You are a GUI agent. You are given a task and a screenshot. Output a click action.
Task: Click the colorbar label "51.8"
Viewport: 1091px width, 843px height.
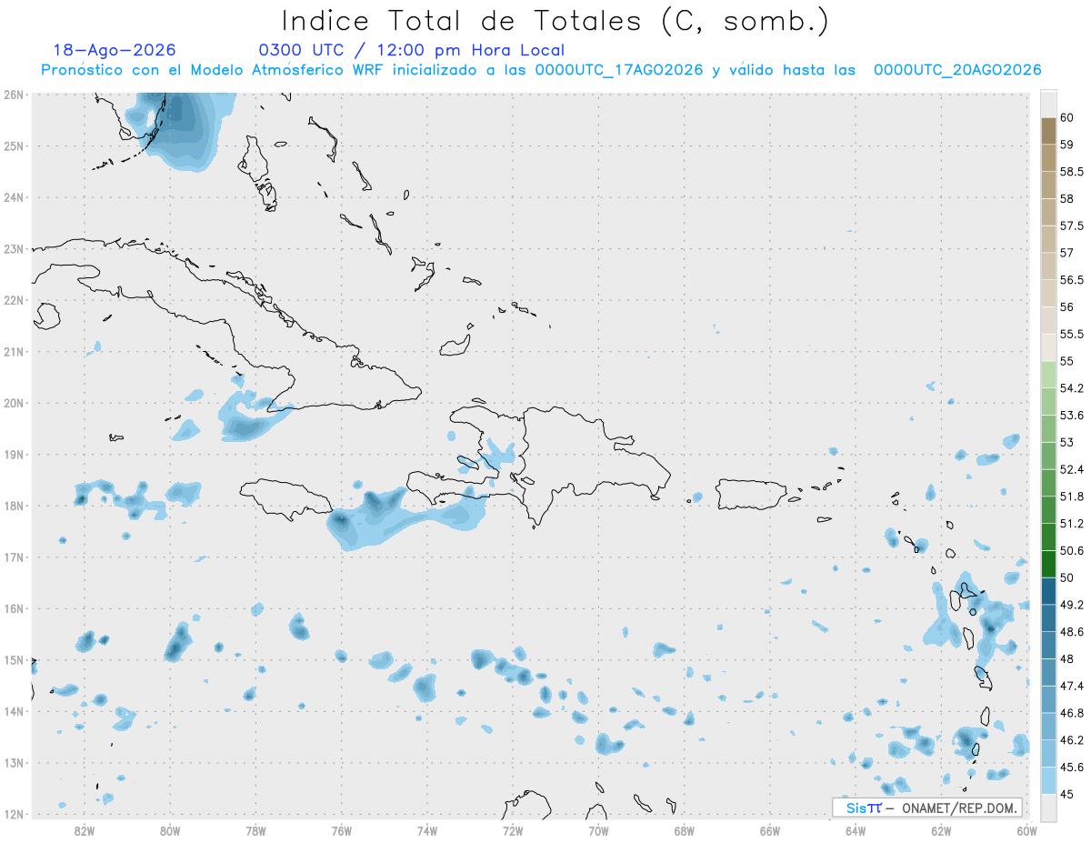click(x=1072, y=497)
